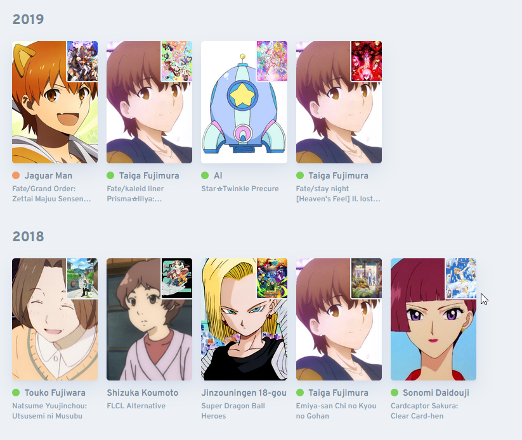Click Star Twinkle Precure cover thumbnail
Image resolution: width=522 pixels, height=440 pixels.
pos(271,61)
